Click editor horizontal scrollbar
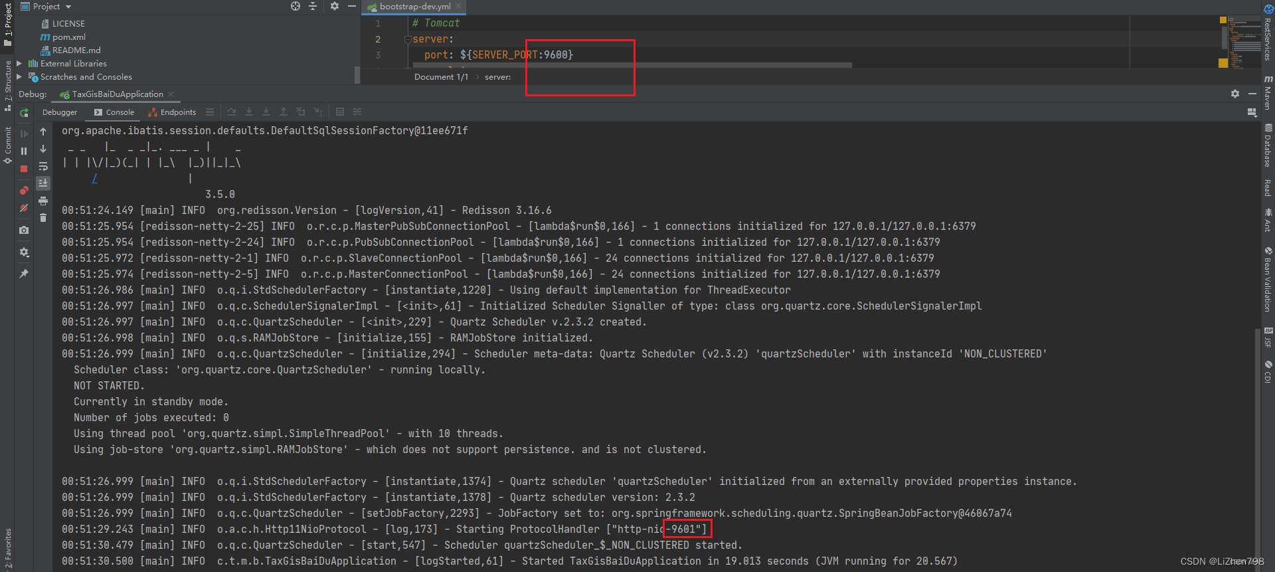 point(632,65)
